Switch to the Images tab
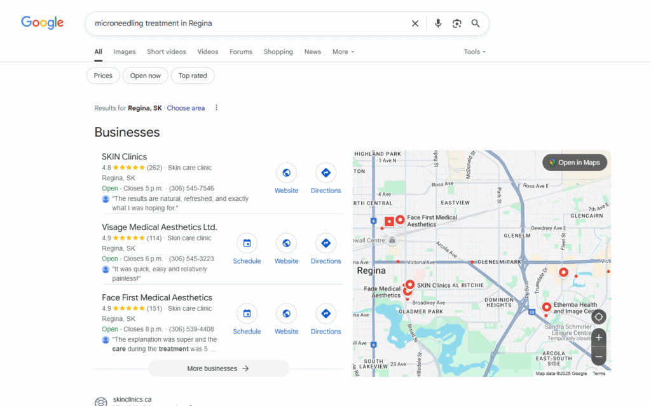This screenshot has width=651, height=406. pos(125,52)
